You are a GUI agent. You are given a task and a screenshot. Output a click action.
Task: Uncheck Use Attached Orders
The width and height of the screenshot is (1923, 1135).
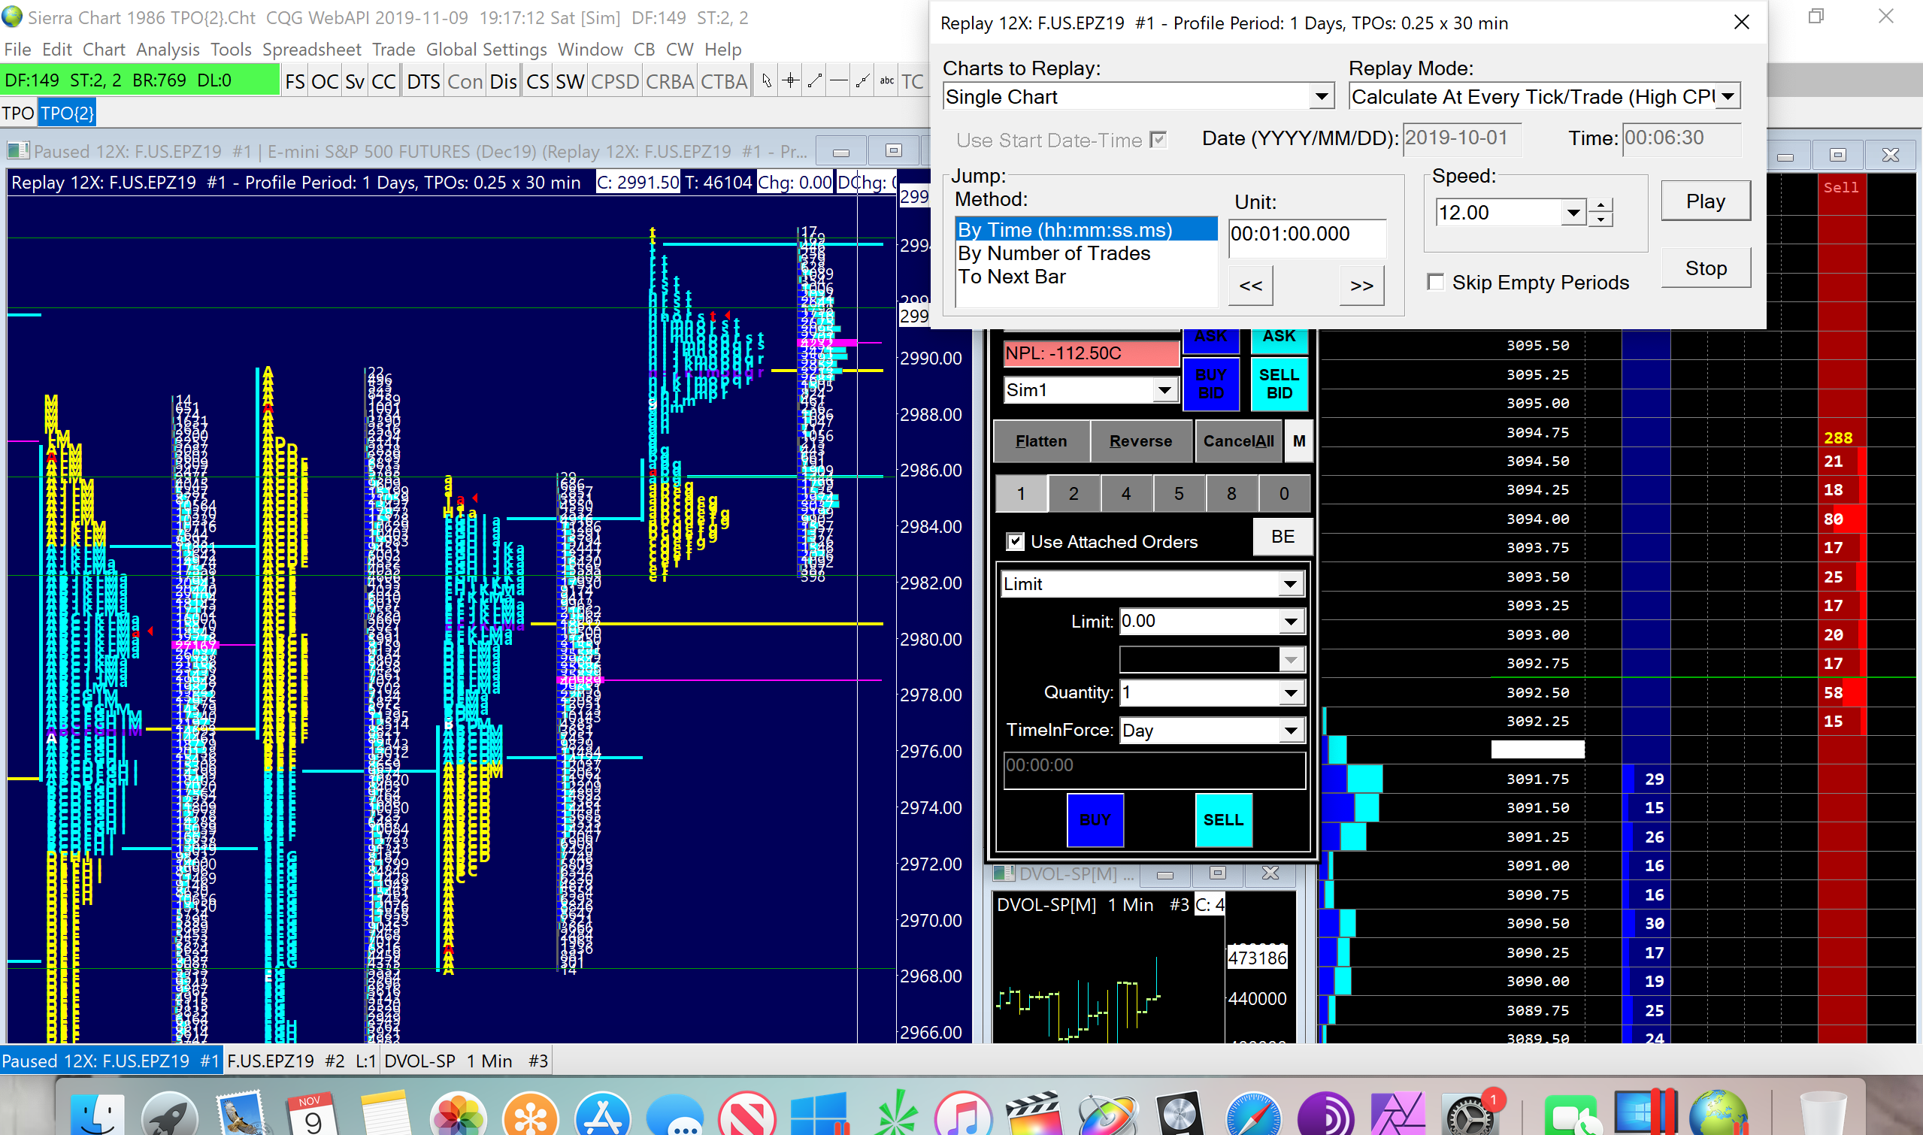coord(1015,541)
